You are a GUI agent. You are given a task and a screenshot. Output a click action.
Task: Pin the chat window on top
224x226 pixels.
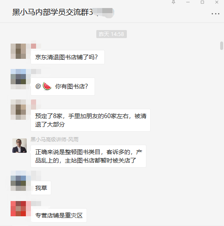click(174, 2)
